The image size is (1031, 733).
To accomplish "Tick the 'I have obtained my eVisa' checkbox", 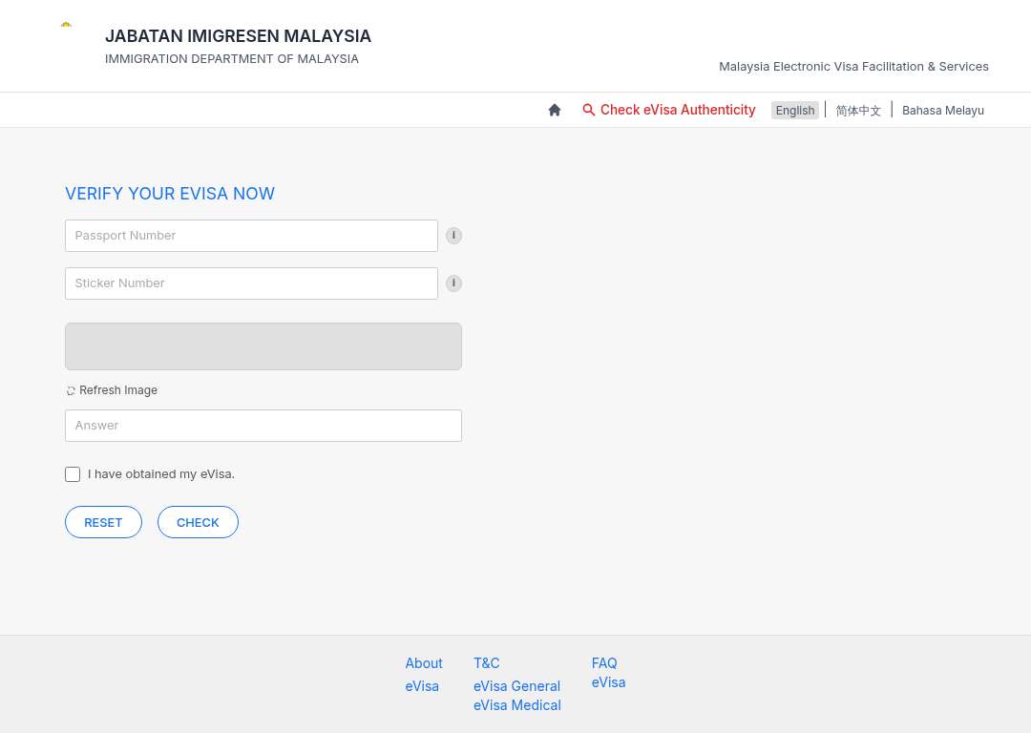I will (x=73, y=474).
